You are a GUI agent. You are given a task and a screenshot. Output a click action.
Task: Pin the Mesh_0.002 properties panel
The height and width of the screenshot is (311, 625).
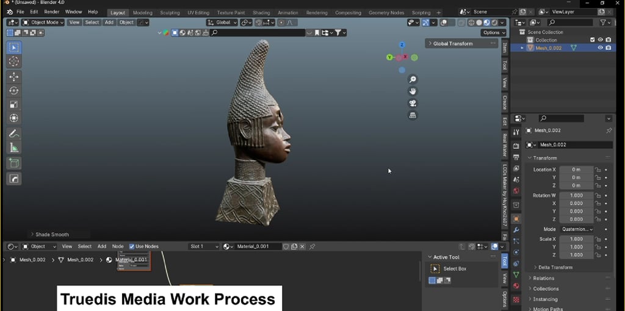pos(609,130)
